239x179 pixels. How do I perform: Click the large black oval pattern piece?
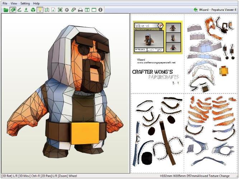(x=146, y=158)
